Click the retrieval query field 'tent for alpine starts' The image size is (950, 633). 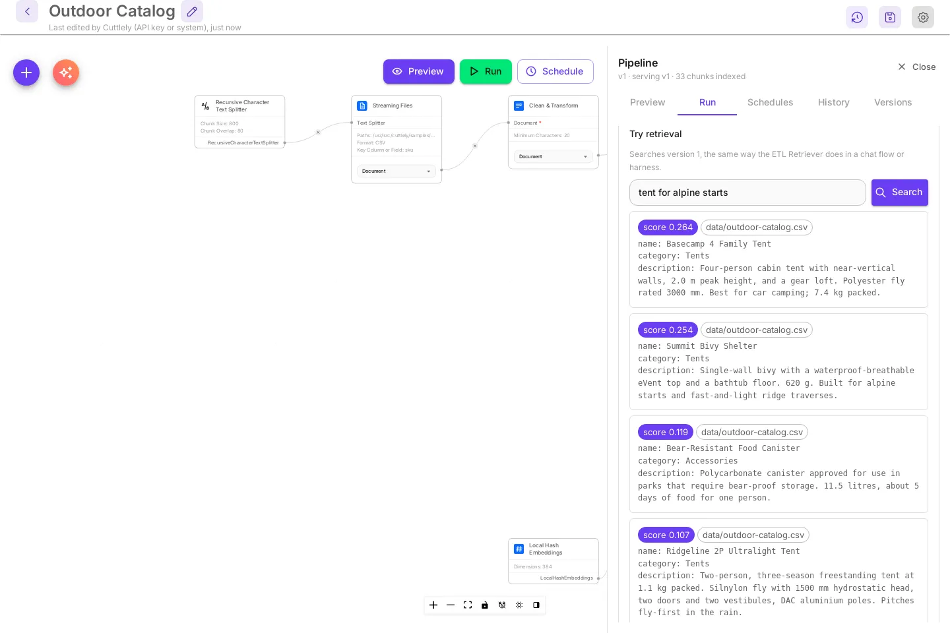click(x=747, y=193)
